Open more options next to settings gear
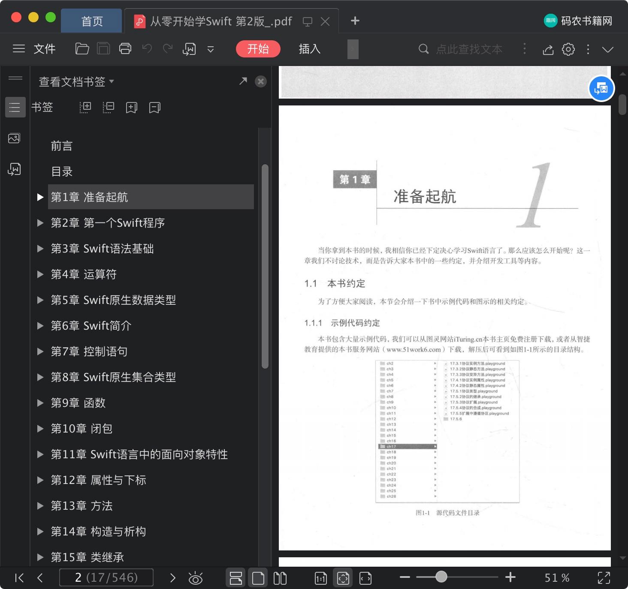 [588, 49]
